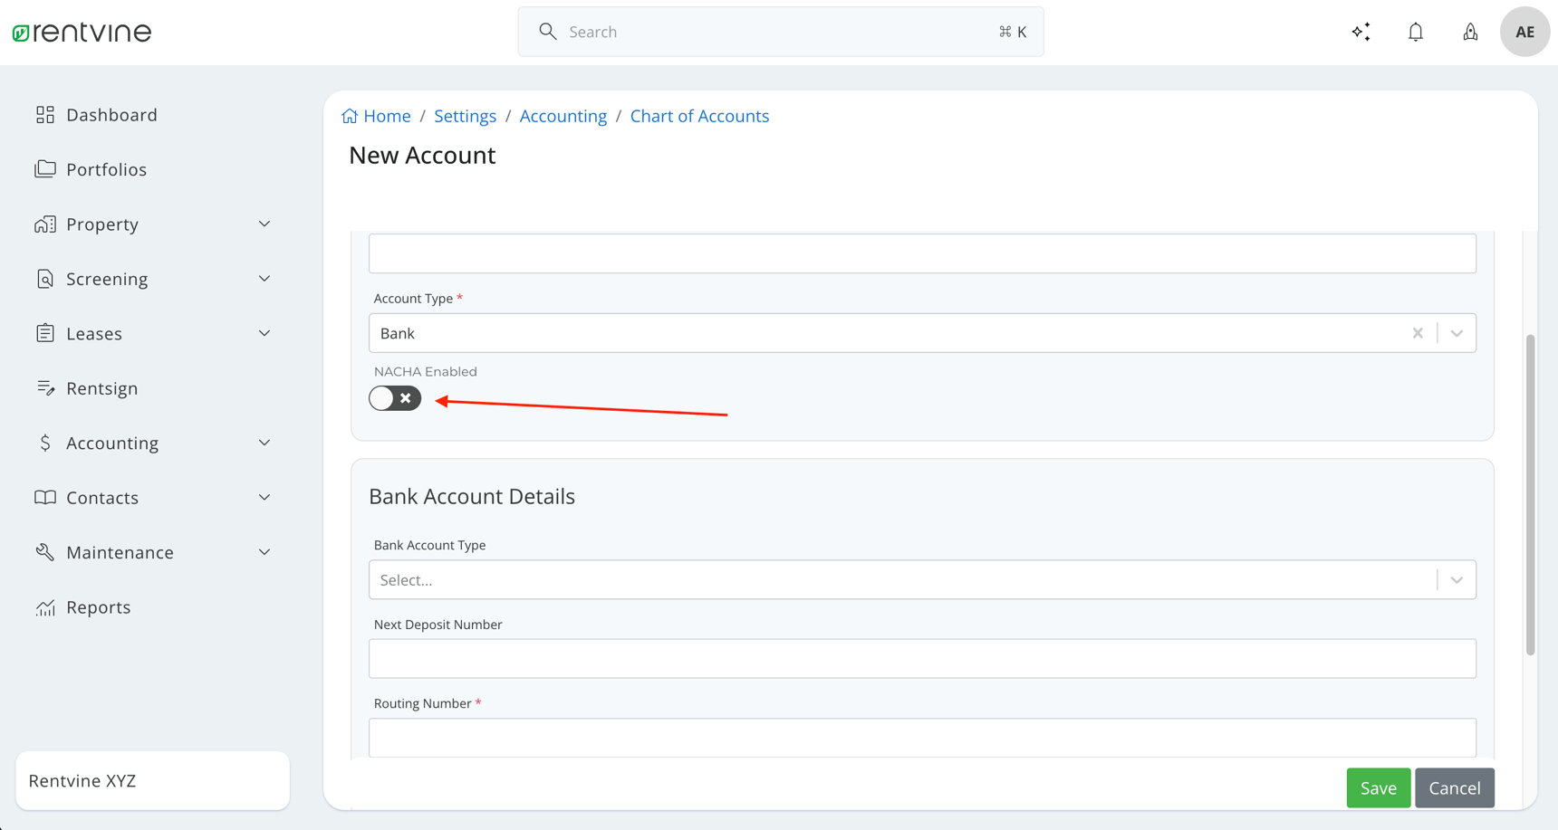
Task: Open the Account Type dropdown
Action: pyautogui.click(x=1457, y=332)
